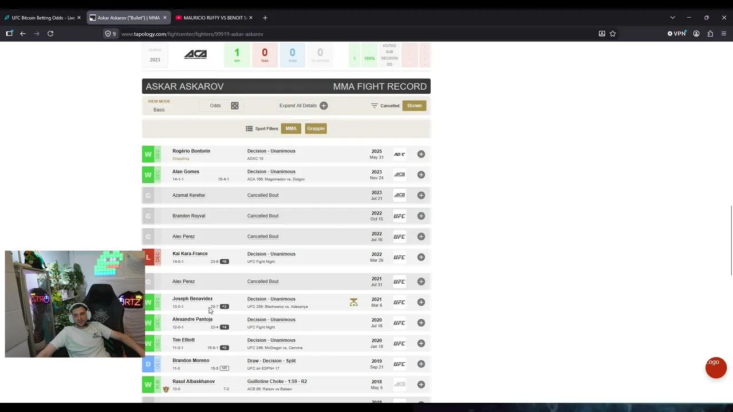Expand All Details for fight record
The width and height of the screenshot is (733, 412).
(x=303, y=105)
